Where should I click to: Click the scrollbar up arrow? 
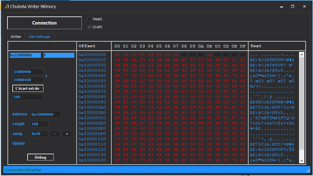tap(302, 55)
